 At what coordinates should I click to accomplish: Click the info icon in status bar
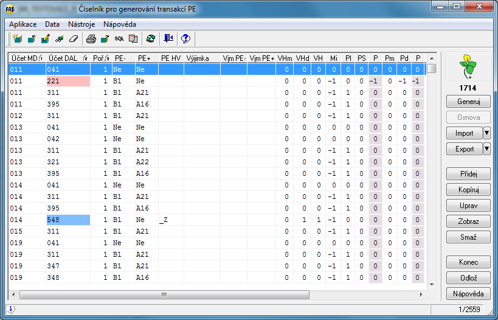[x=12, y=309]
